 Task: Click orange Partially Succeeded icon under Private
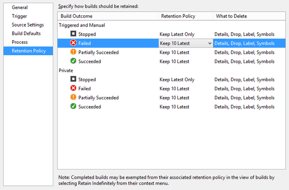(x=73, y=97)
